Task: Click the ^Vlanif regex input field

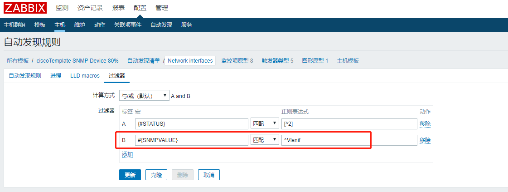Action: [349, 140]
